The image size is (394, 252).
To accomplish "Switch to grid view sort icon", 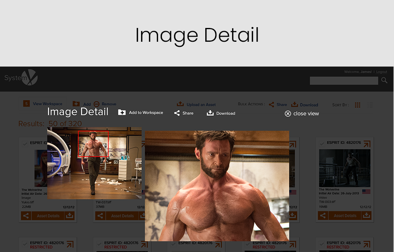I will point(358,105).
